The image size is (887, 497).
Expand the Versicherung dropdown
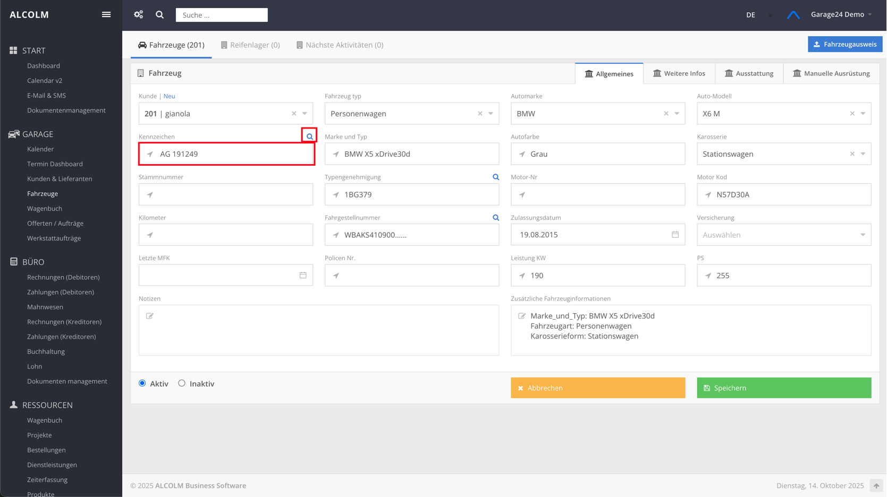863,235
